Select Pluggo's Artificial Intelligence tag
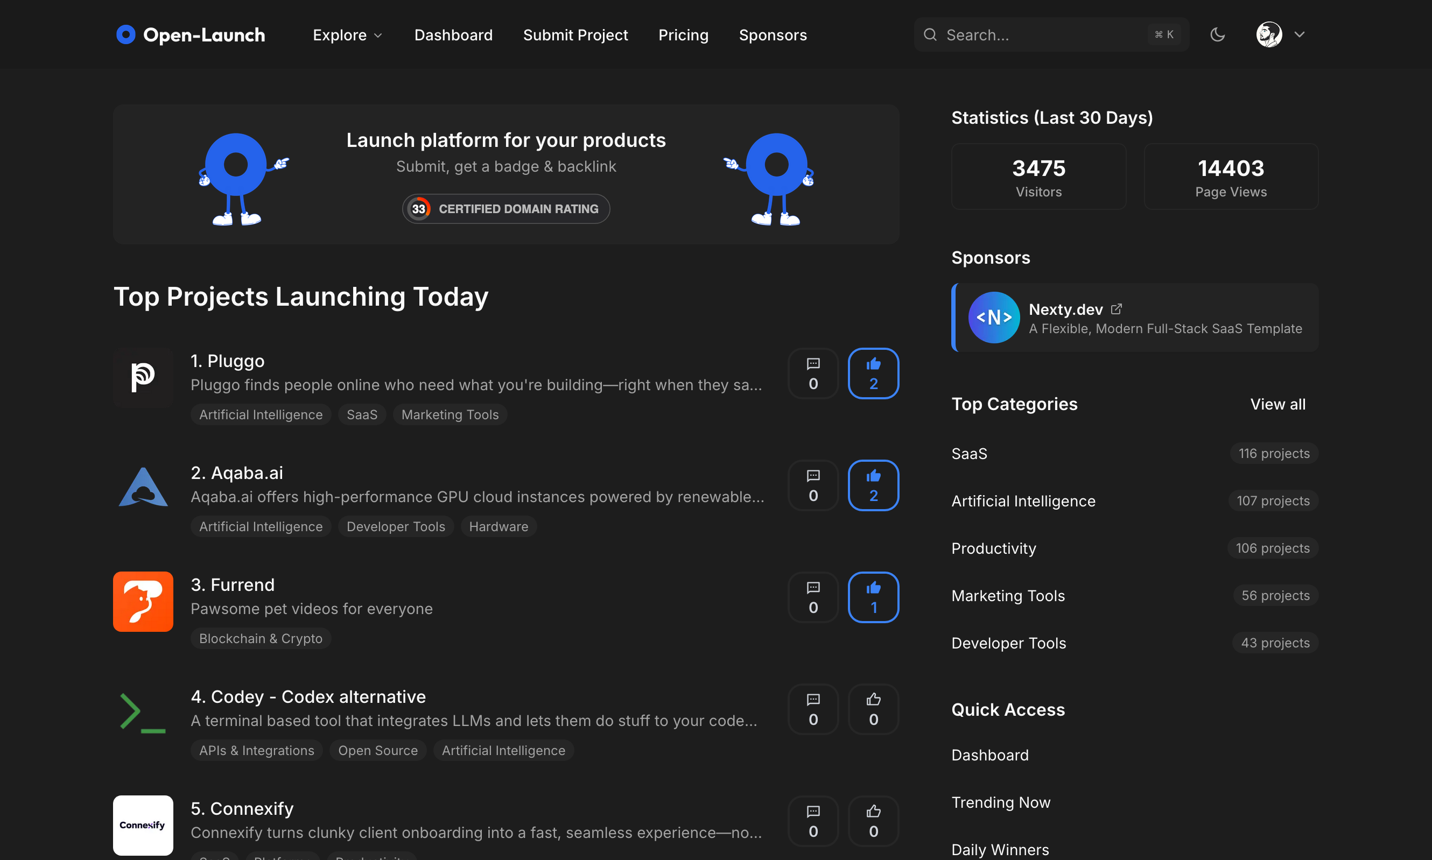 tap(261, 414)
